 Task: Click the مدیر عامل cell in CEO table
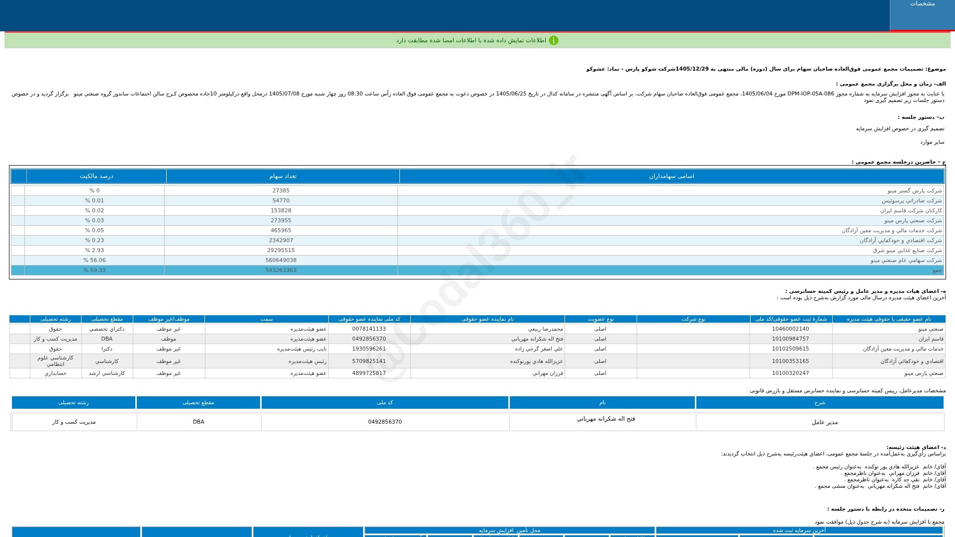[825, 422]
